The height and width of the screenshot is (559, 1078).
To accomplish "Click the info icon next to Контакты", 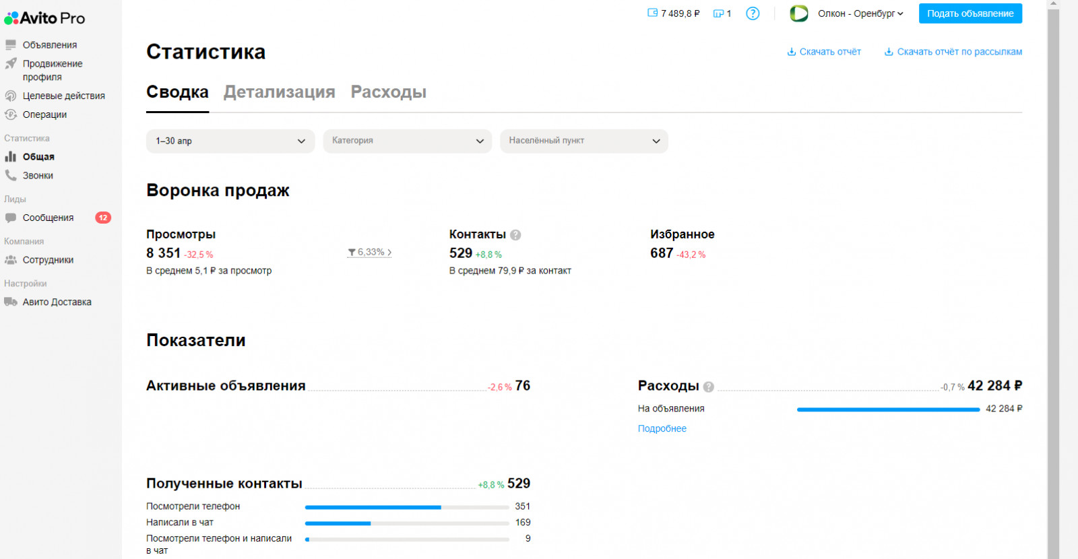I will (515, 235).
